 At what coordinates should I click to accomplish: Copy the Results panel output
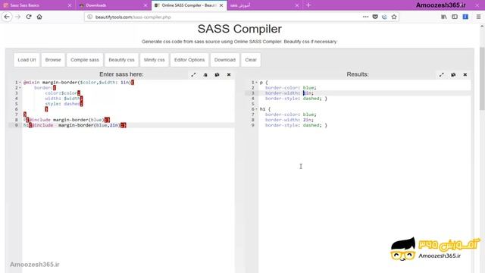453,74
